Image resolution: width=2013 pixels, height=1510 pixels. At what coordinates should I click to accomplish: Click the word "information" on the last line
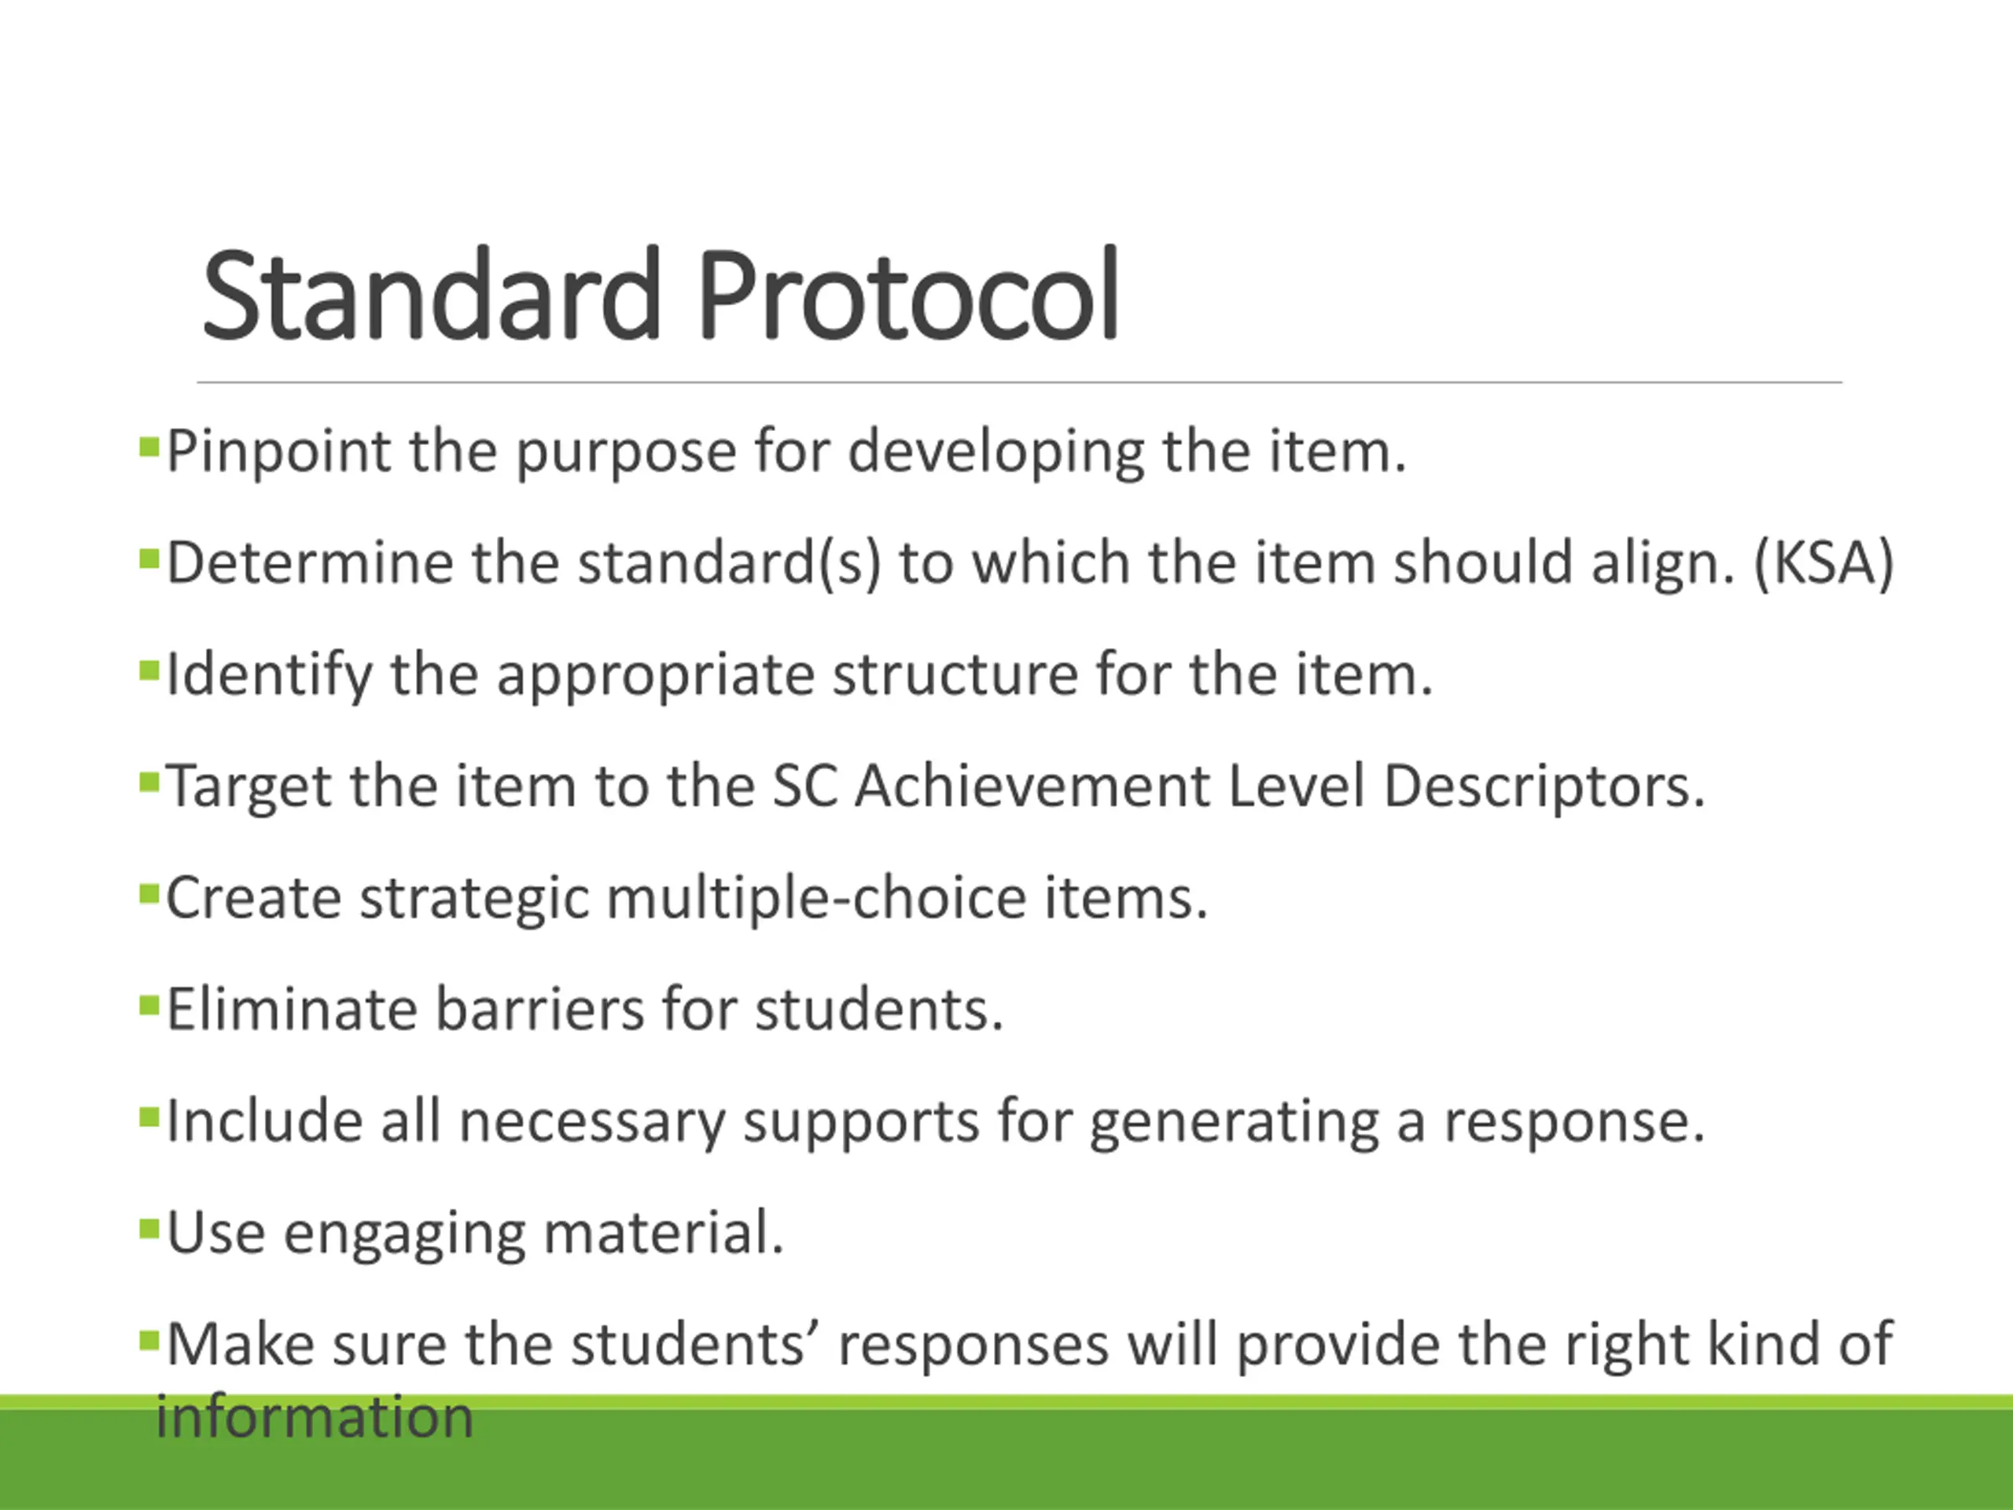tap(315, 1417)
